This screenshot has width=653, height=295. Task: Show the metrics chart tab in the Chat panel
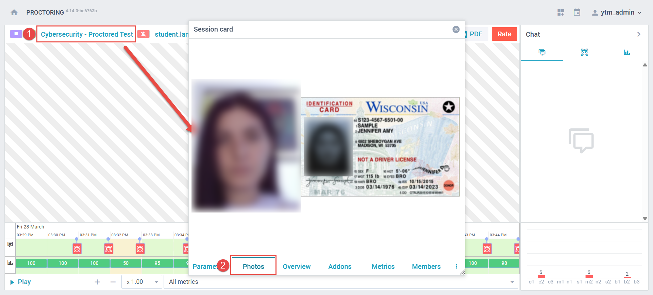tap(627, 52)
